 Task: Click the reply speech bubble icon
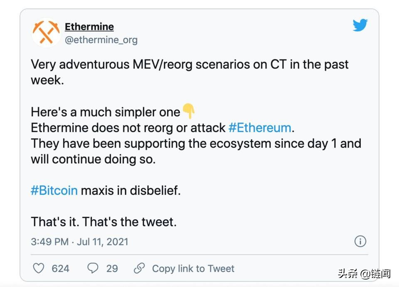coord(93,268)
